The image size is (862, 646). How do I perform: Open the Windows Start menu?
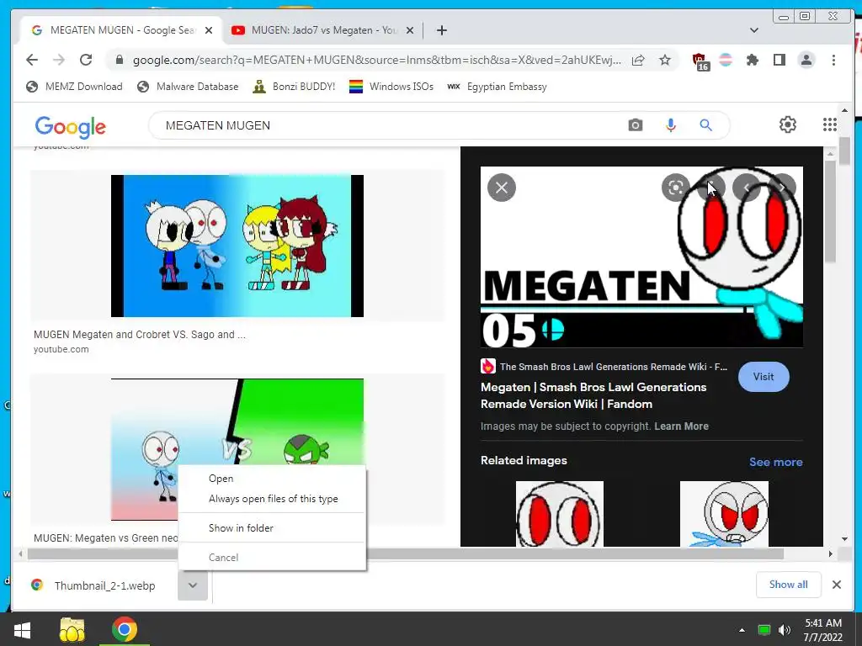pos(22,629)
